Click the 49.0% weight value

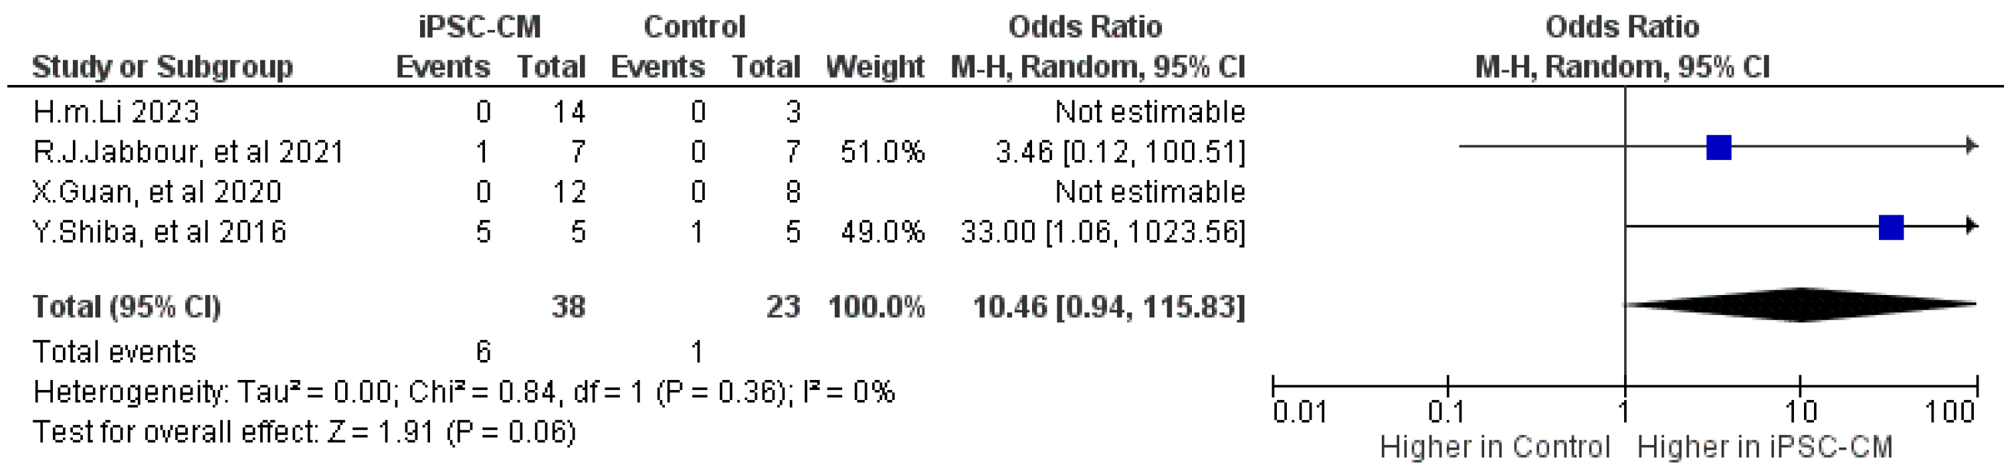point(882,233)
